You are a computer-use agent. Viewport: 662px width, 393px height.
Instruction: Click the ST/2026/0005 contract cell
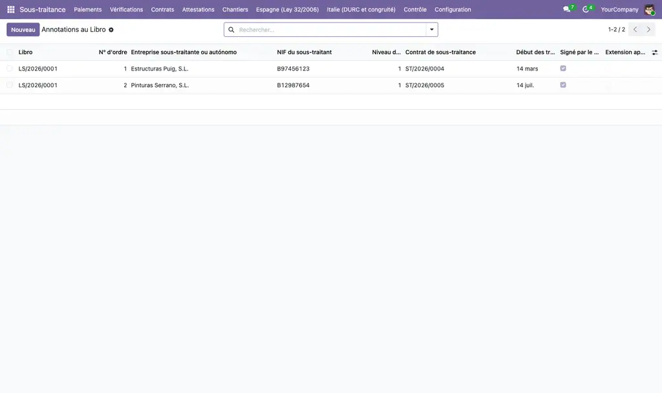(425, 85)
